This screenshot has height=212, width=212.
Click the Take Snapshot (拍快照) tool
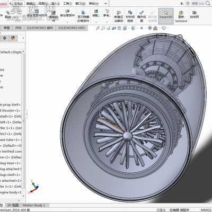(x=195, y=14)
